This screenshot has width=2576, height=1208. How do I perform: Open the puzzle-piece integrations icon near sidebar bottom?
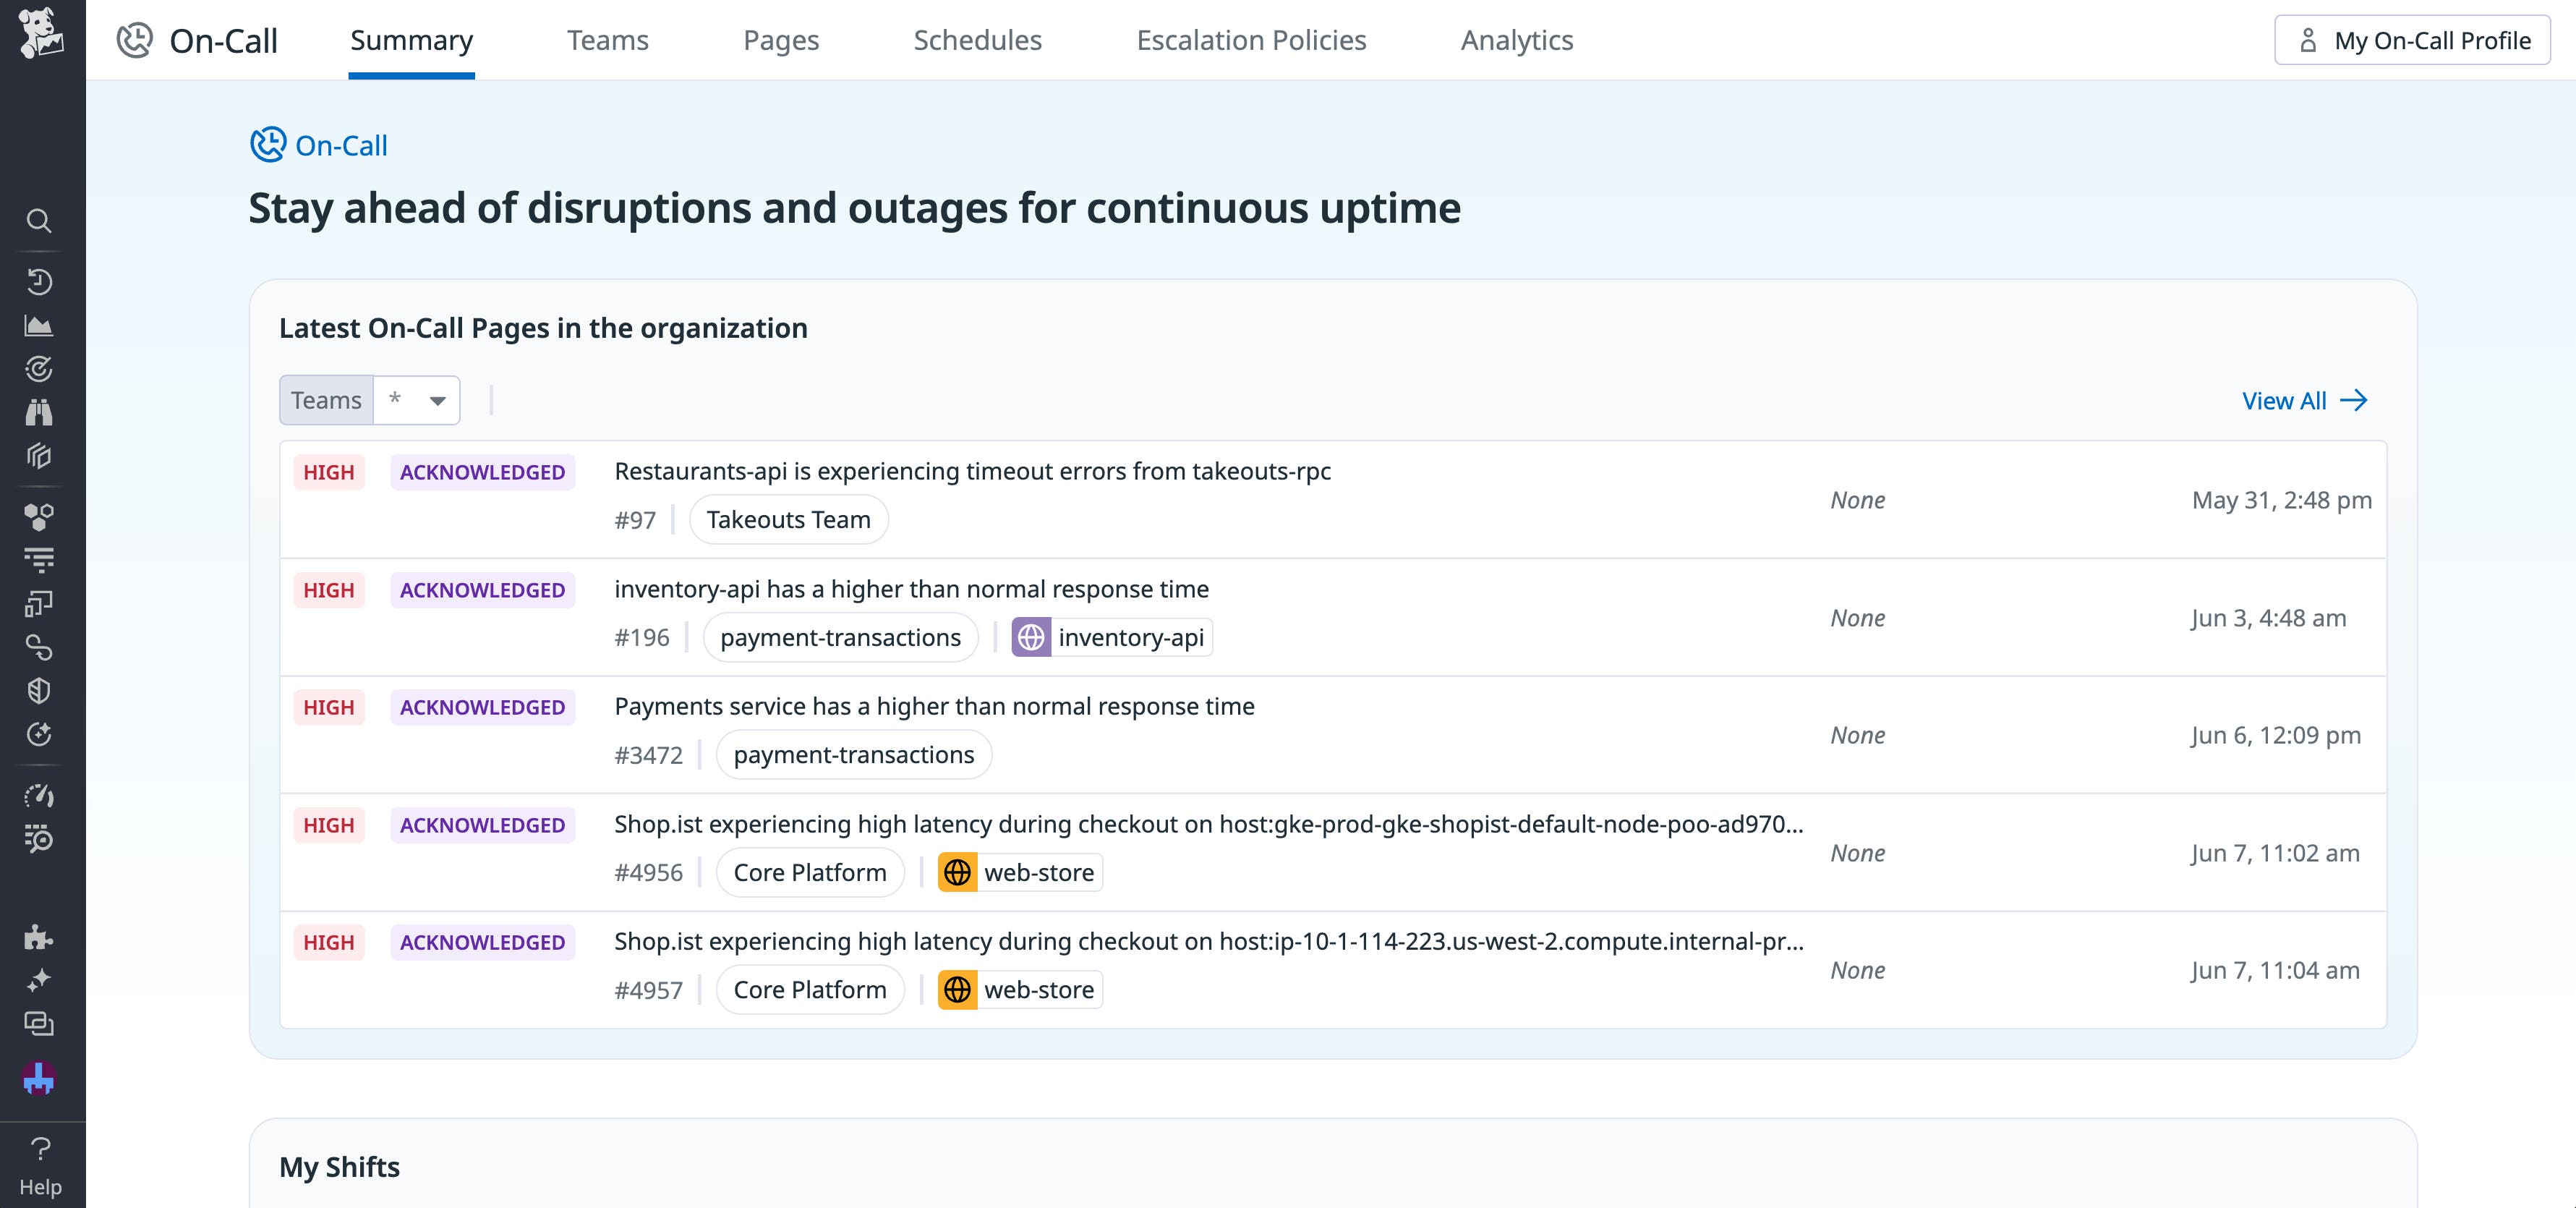click(40, 937)
